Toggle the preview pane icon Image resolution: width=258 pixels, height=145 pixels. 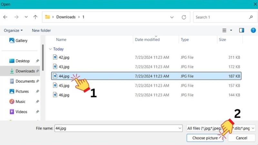(242, 30)
